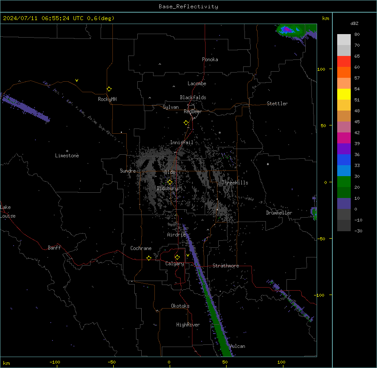The height and width of the screenshot is (368, 377).
Task: Click the Calgary city label
Action: 175,264
